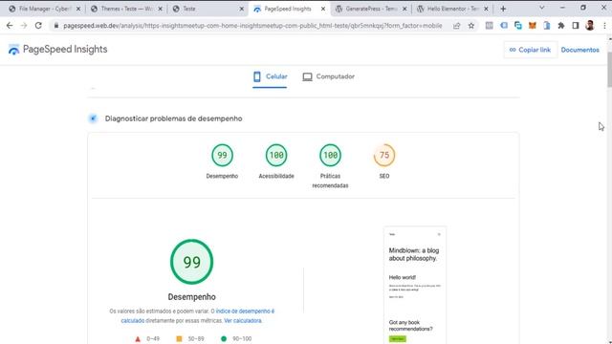Open the Chrome profile avatar

click(x=590, y=26)
